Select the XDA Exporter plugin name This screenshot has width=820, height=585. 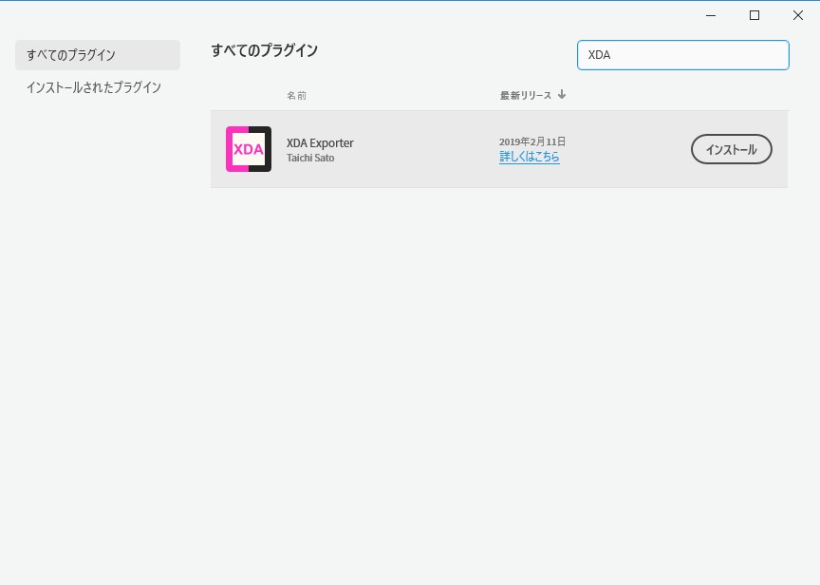[320, 143]
